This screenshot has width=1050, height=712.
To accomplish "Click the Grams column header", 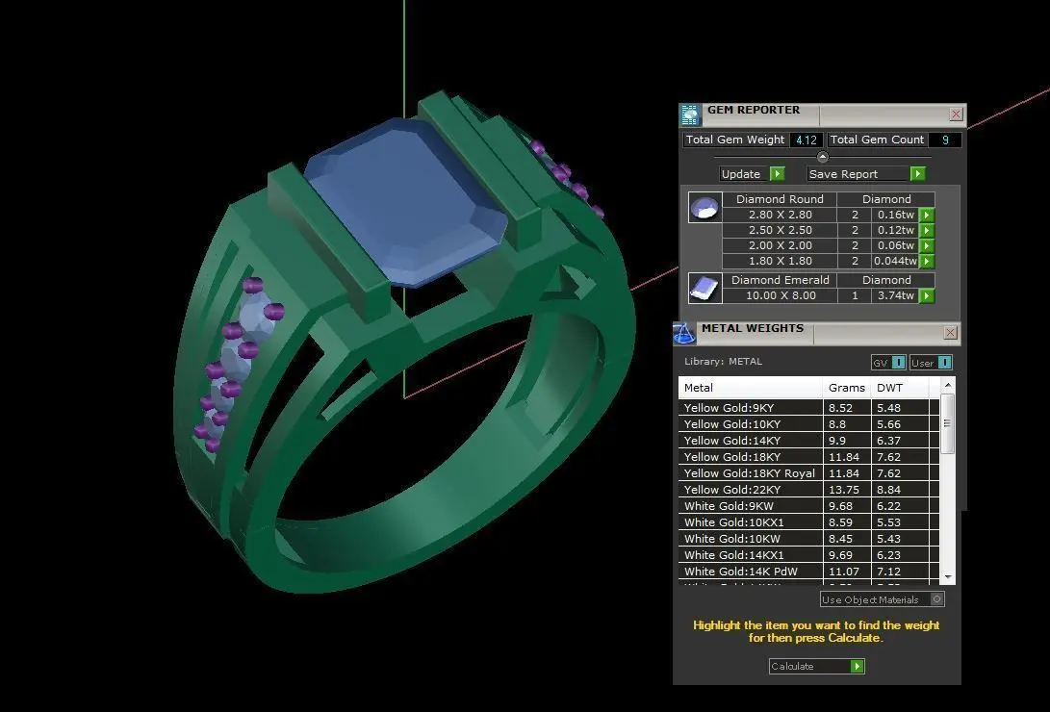I will (x=846, y=388).
